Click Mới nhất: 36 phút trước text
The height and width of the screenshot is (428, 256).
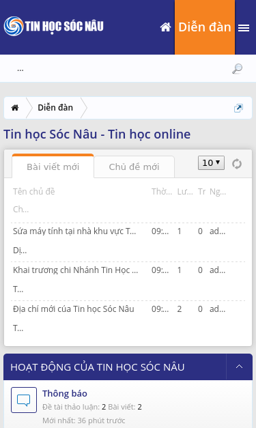84,420
